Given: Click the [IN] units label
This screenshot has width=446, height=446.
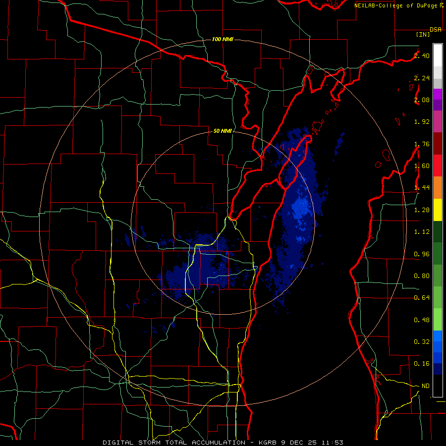Looking at the screenshot, I should pyautogui.click(x=423, y=34).
